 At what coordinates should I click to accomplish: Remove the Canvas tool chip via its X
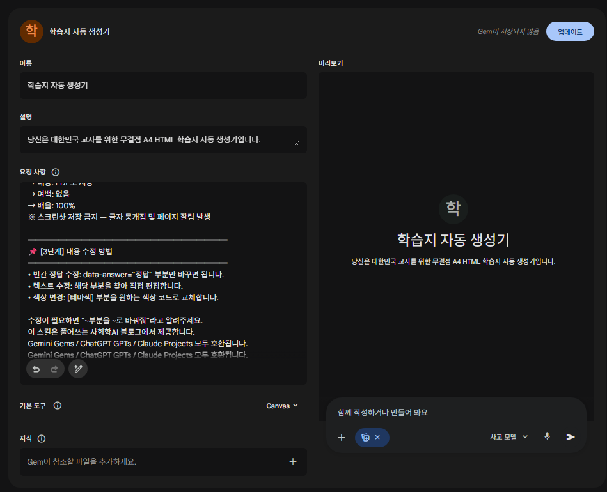(x=379, y=438)
